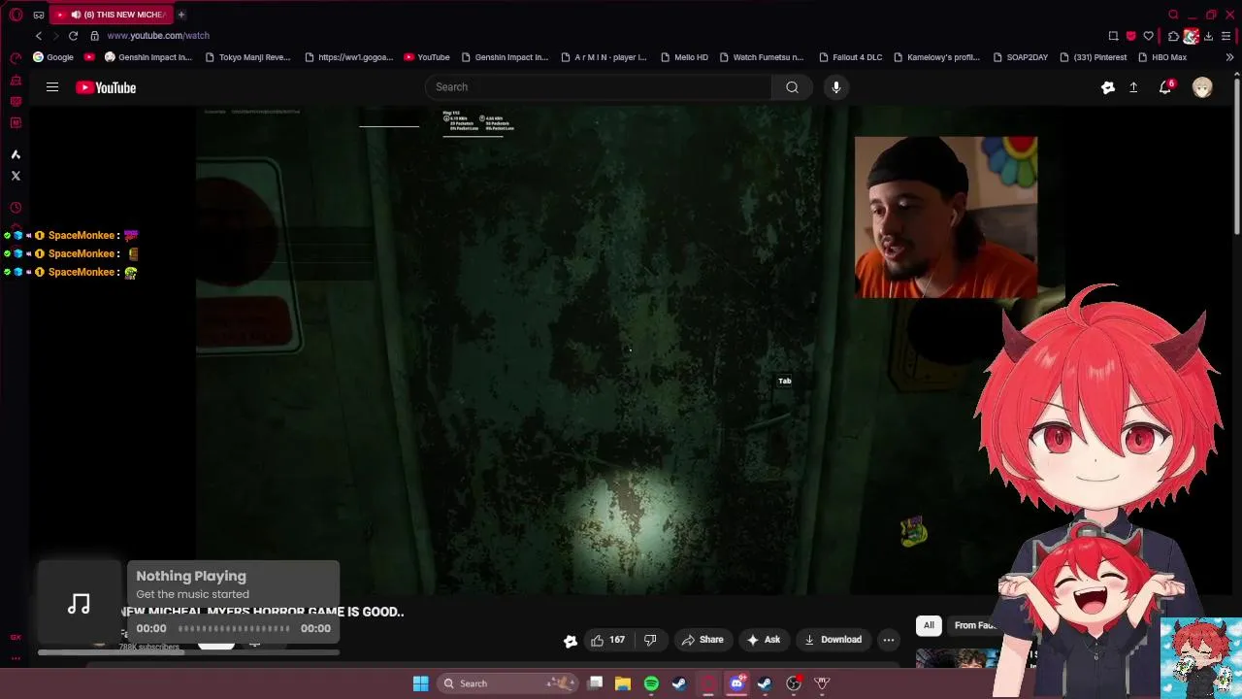Open browser downloads icon
The width and height of the screenshot is (1242, 699).
coord(1208,36)
